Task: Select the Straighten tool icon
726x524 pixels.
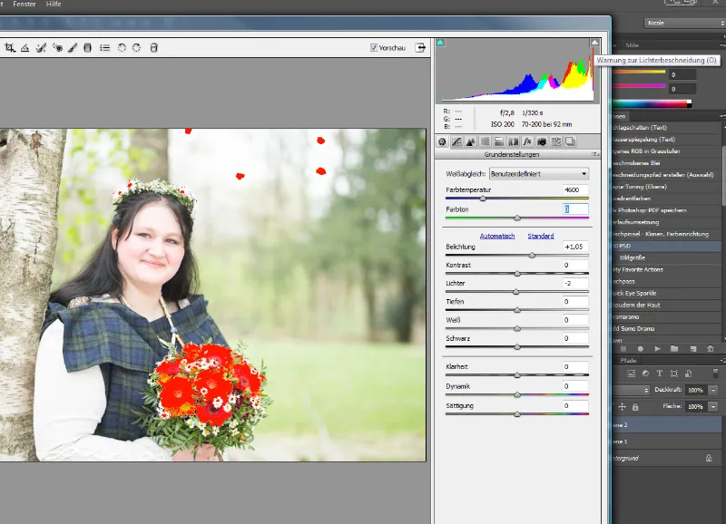Action: [x=25, y=47]
